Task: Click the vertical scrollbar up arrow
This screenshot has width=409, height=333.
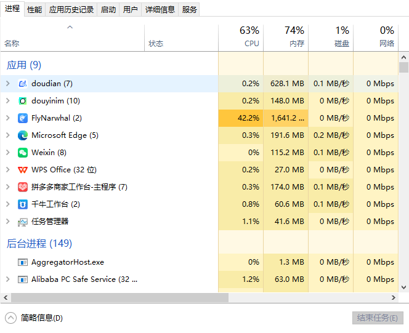Action: click(403, 57)
